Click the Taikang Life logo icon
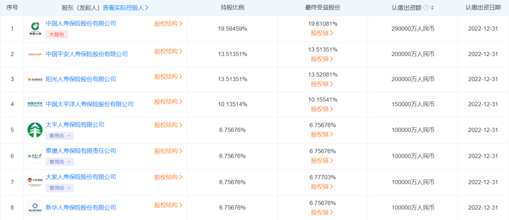 (x=35, y=156)
